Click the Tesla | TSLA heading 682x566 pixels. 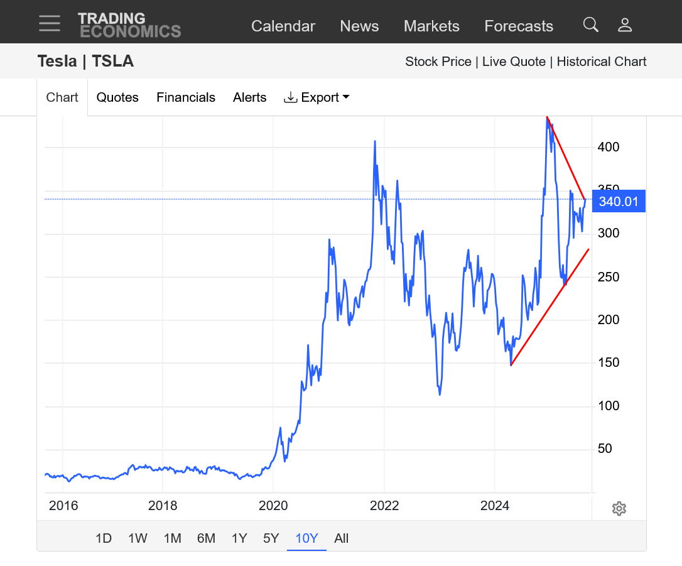(x=85, y=62)
